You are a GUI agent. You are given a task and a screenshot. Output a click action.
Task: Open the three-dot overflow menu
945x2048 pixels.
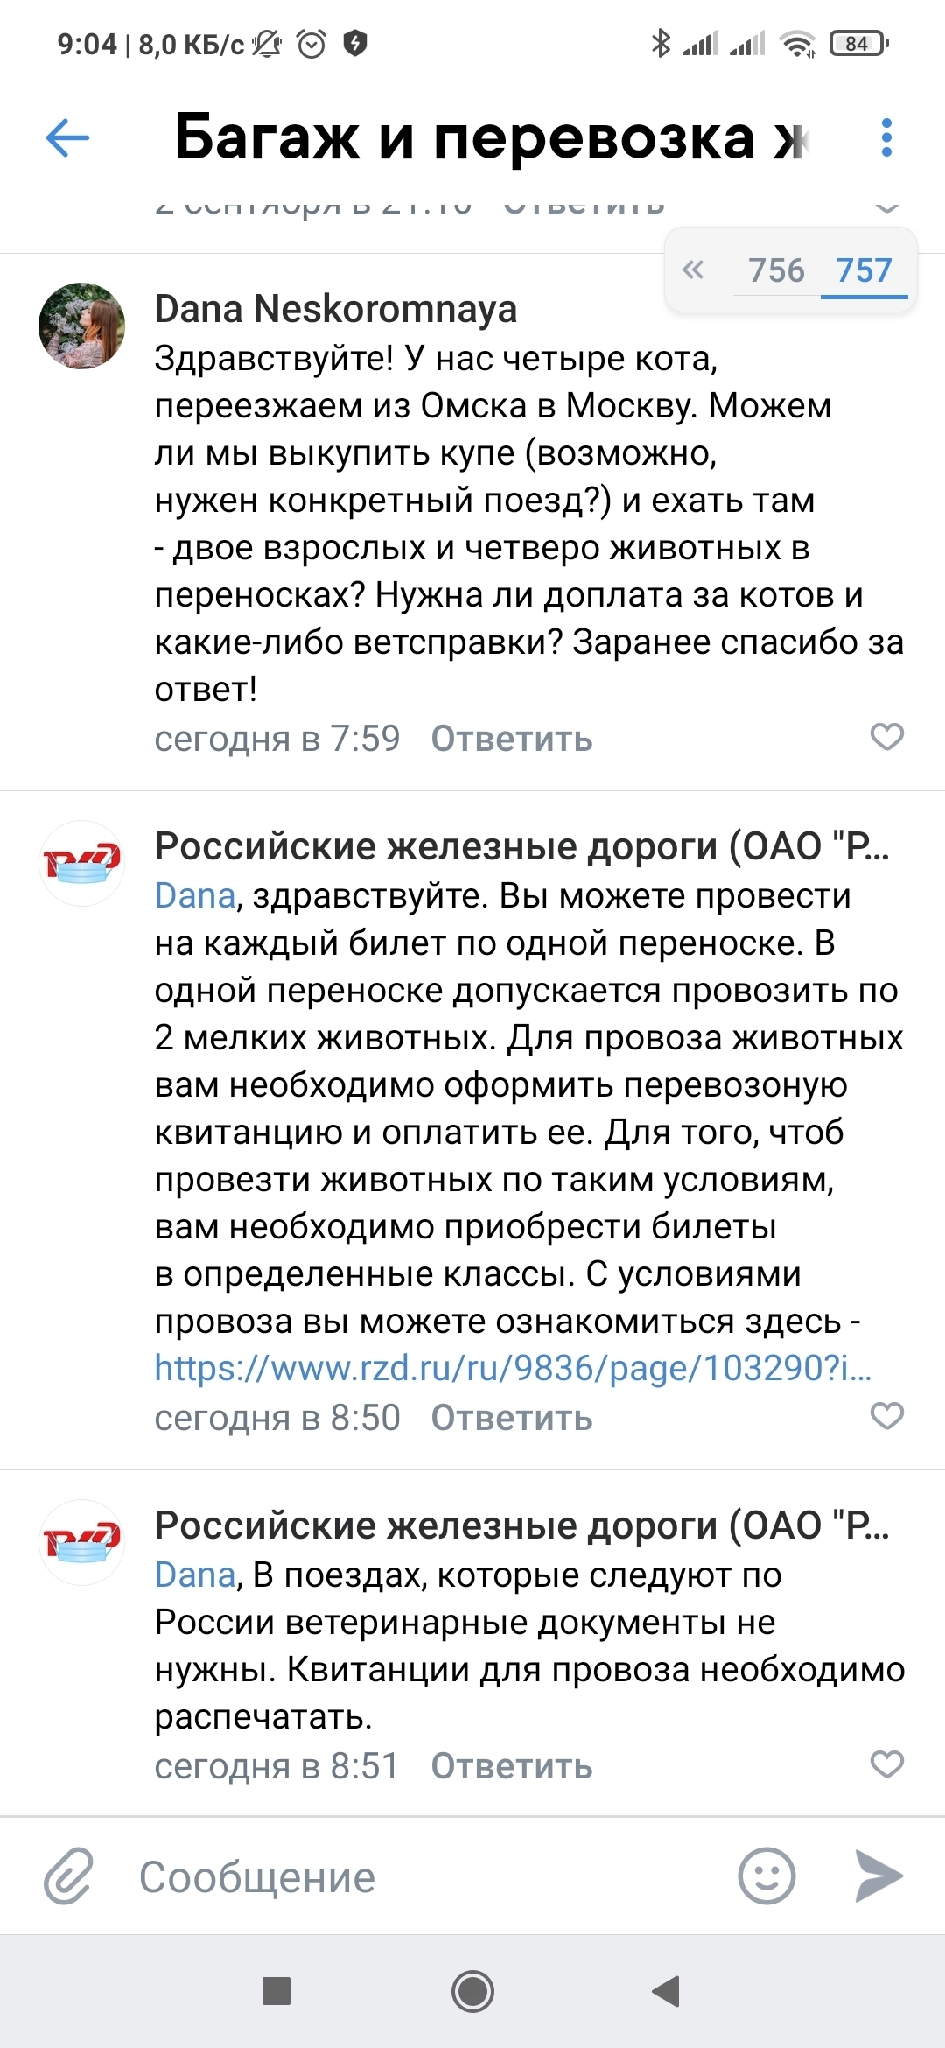(x=886, y=137)
